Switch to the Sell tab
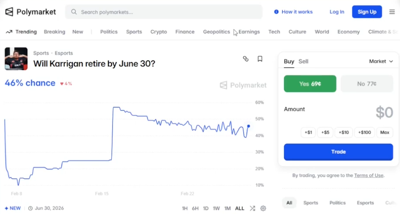Viewport: 400px width, 214px height. (303, 62)
